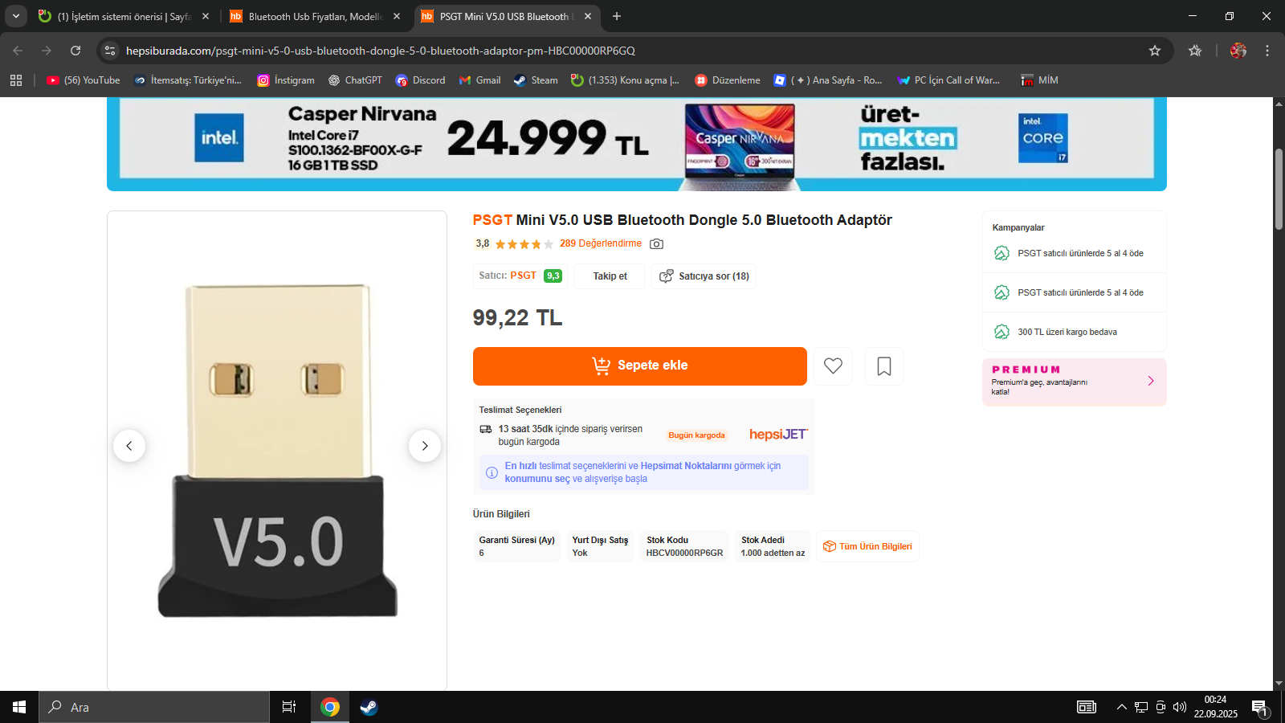Click the Windows search box Ara

point(154,707)
